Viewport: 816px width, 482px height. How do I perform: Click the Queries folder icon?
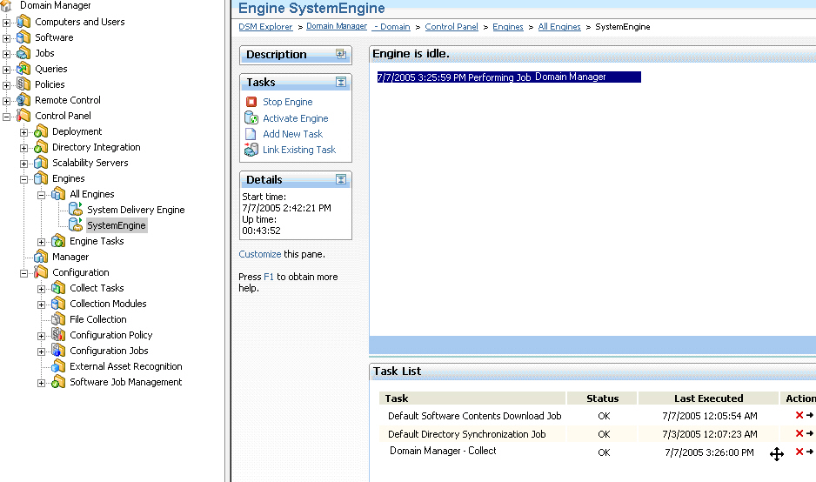tap(23, 68)
